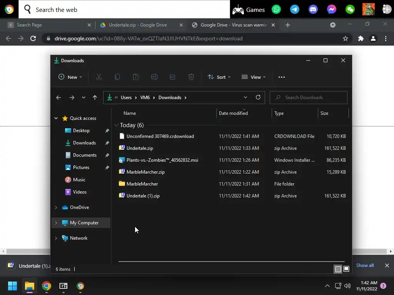Open WhatsApp from the browser top bar
Image resolution: width=394 pixels, height=295 pixels.
tap(276, 10)
